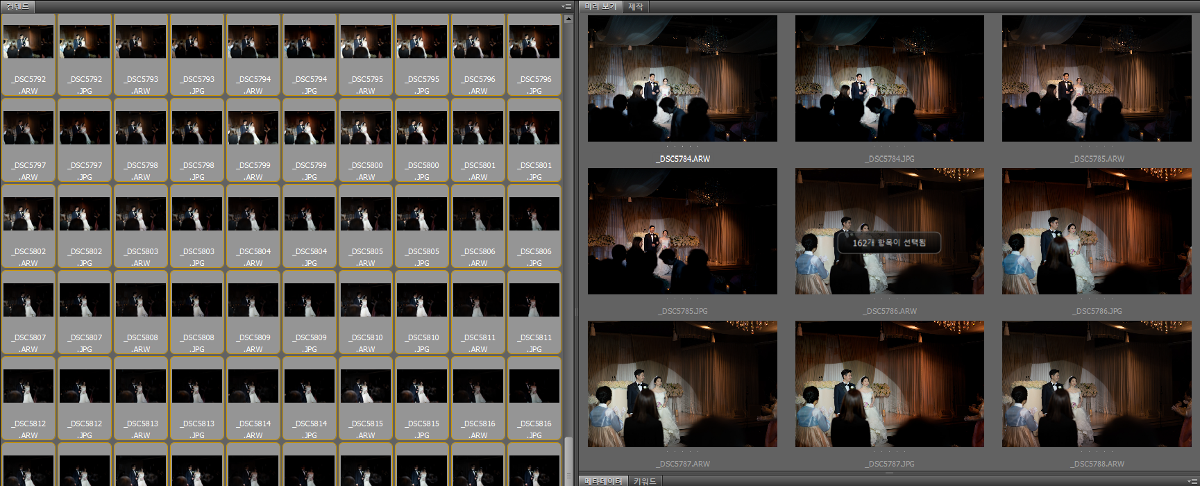
Task: Click the _DSC5787.JPG preview image
Action: point(889,384)
